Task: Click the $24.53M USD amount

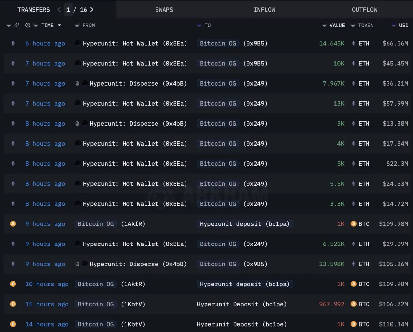Action: [x=395, y=184]
